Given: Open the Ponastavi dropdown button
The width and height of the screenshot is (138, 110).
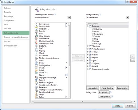Looking at the screenshot, I should point(104,92).
